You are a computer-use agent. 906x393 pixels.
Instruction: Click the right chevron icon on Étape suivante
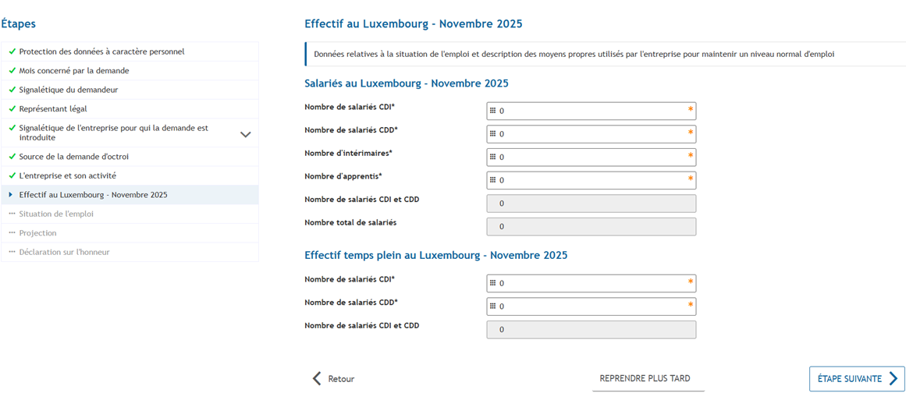tap(894, 379)
